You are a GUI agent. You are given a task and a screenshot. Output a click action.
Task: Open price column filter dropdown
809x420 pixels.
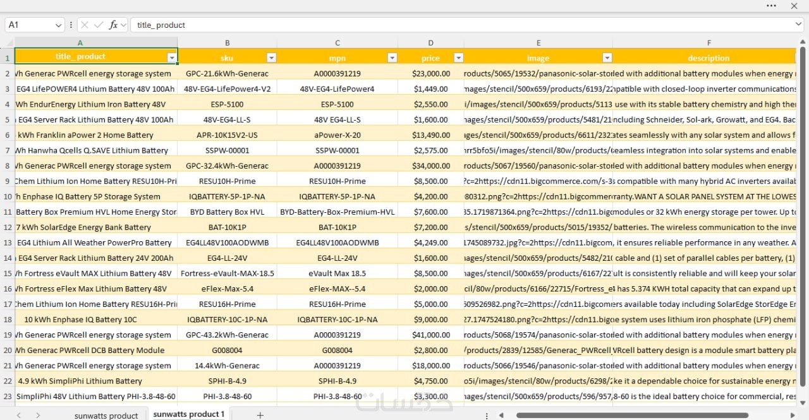(x=458, y=57)
